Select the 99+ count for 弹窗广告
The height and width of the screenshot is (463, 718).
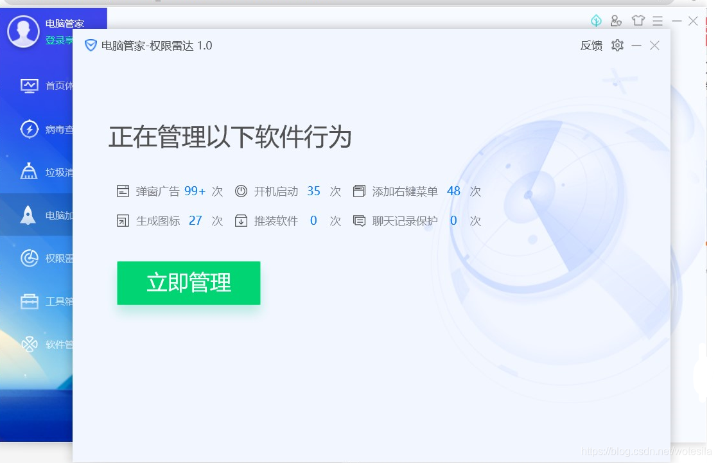point(195,191)
